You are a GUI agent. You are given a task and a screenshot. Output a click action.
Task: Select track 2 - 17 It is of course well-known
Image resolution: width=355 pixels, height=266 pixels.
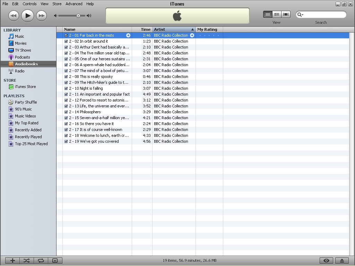(202, 130)
